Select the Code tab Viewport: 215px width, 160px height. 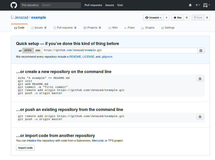(x=19, y=28)
